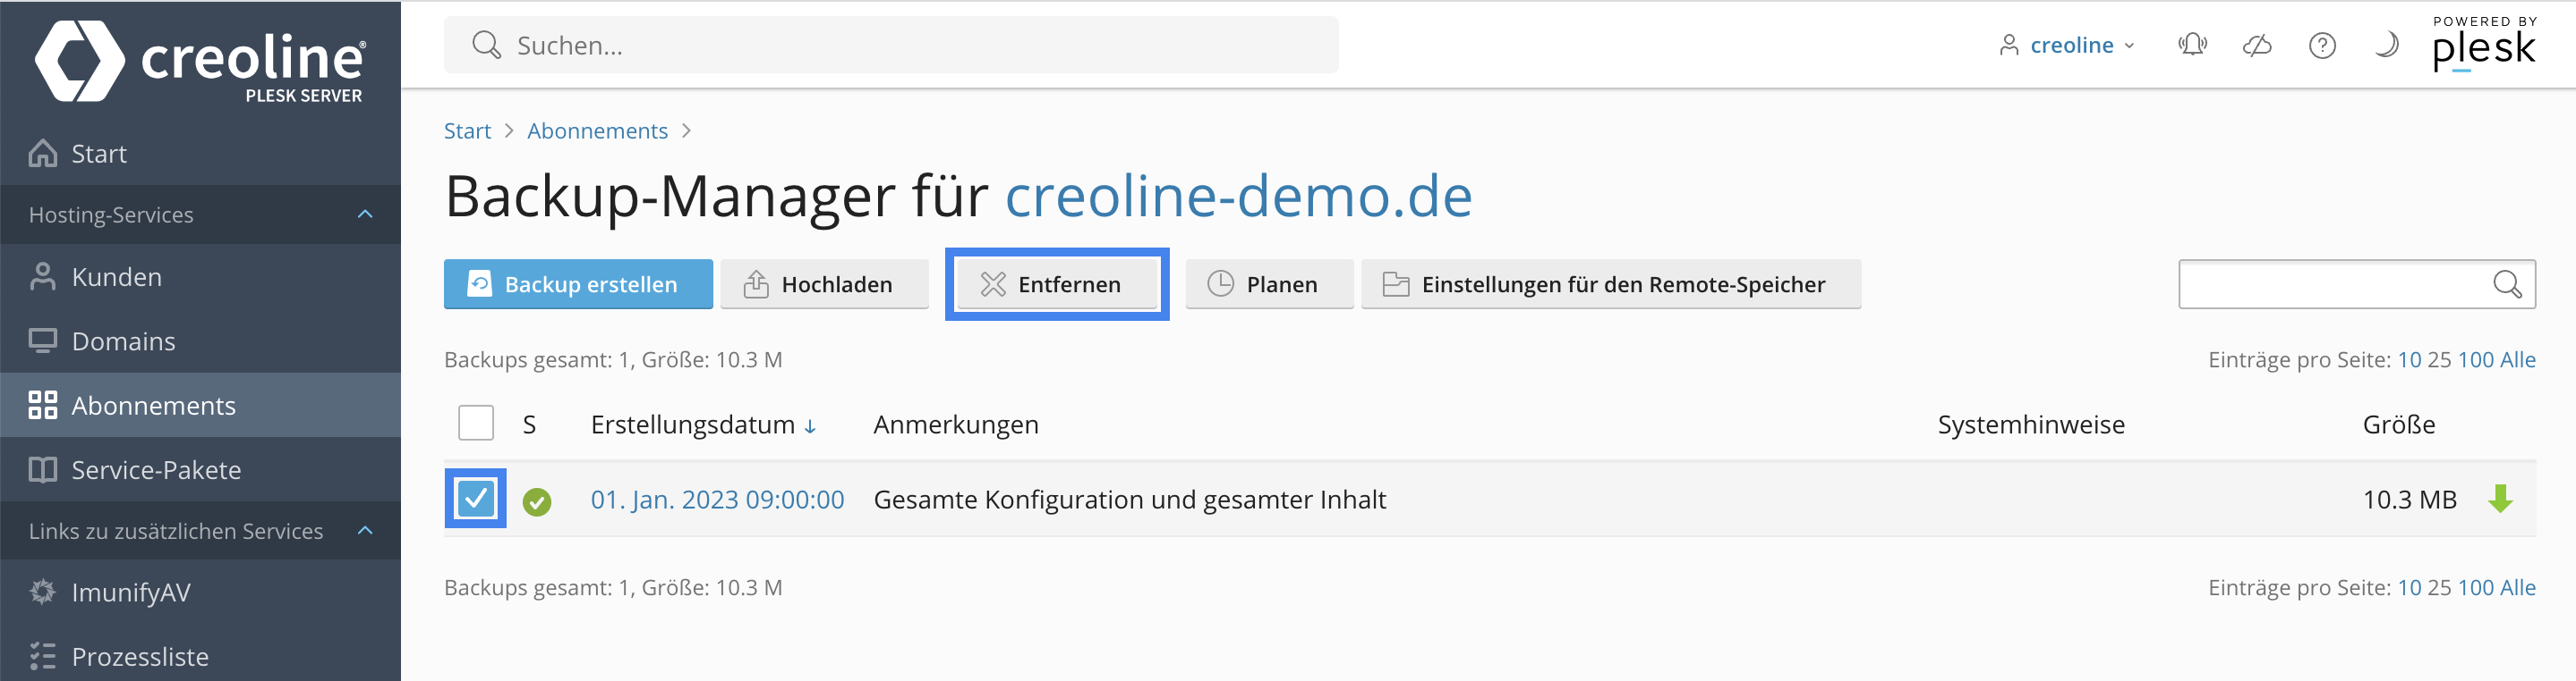Click the grid icon beside Abonnements
This screenshot has height=681, width=2576.
pos(43,405)
